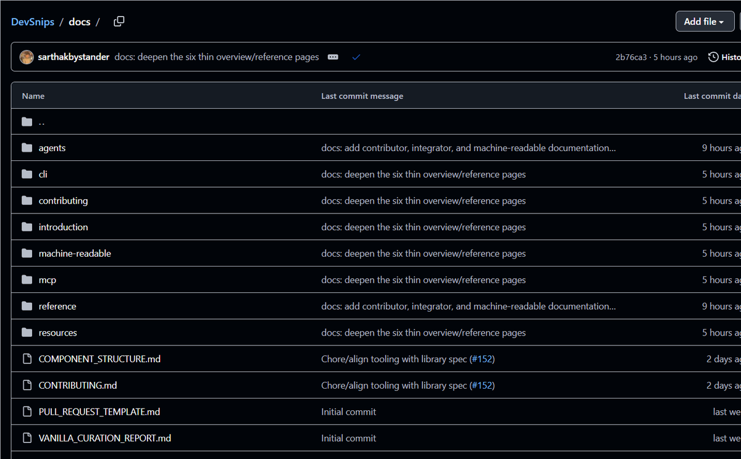Open History via clock icon
Image resolution: width=741 pixels, height=459 pixels.
713,57
